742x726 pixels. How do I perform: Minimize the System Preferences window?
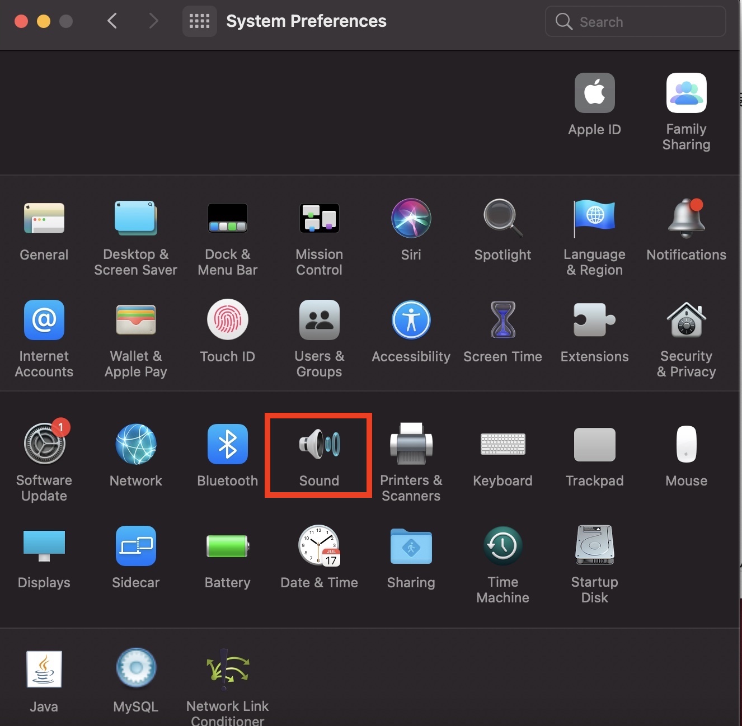coord(44,21)
